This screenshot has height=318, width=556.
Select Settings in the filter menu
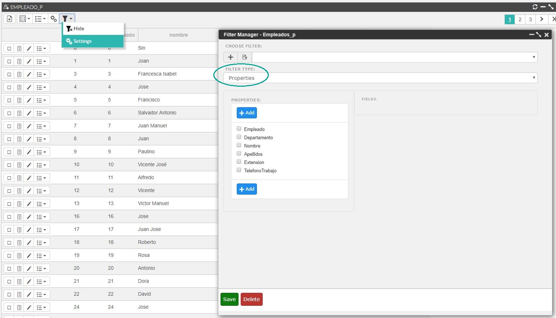[x=93, y=41]
